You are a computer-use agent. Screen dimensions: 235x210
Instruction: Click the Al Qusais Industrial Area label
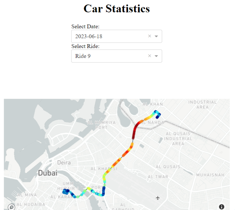pyautogui.click(x=178, y=138)
